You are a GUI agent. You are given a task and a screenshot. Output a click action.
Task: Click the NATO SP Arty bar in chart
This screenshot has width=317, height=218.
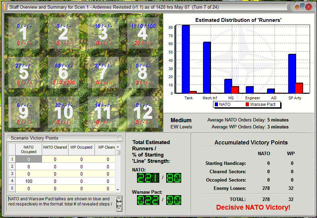tap(292, 74)
